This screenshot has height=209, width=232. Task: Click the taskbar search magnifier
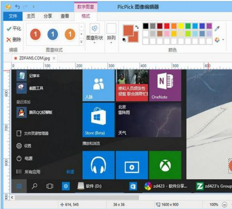34,186
